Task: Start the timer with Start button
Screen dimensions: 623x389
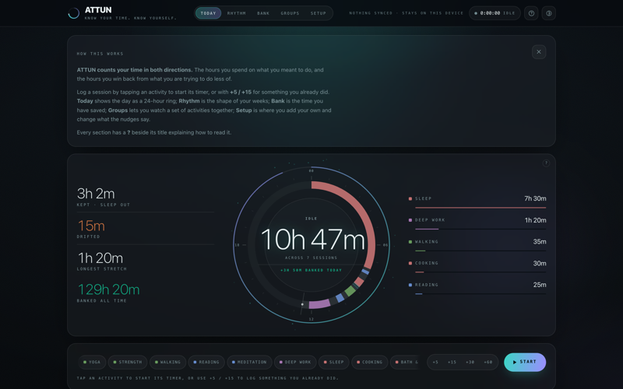Action: 525,362
